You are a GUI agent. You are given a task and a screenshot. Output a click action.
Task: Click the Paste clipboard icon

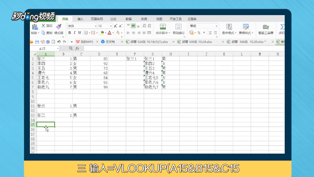point(35,27)
